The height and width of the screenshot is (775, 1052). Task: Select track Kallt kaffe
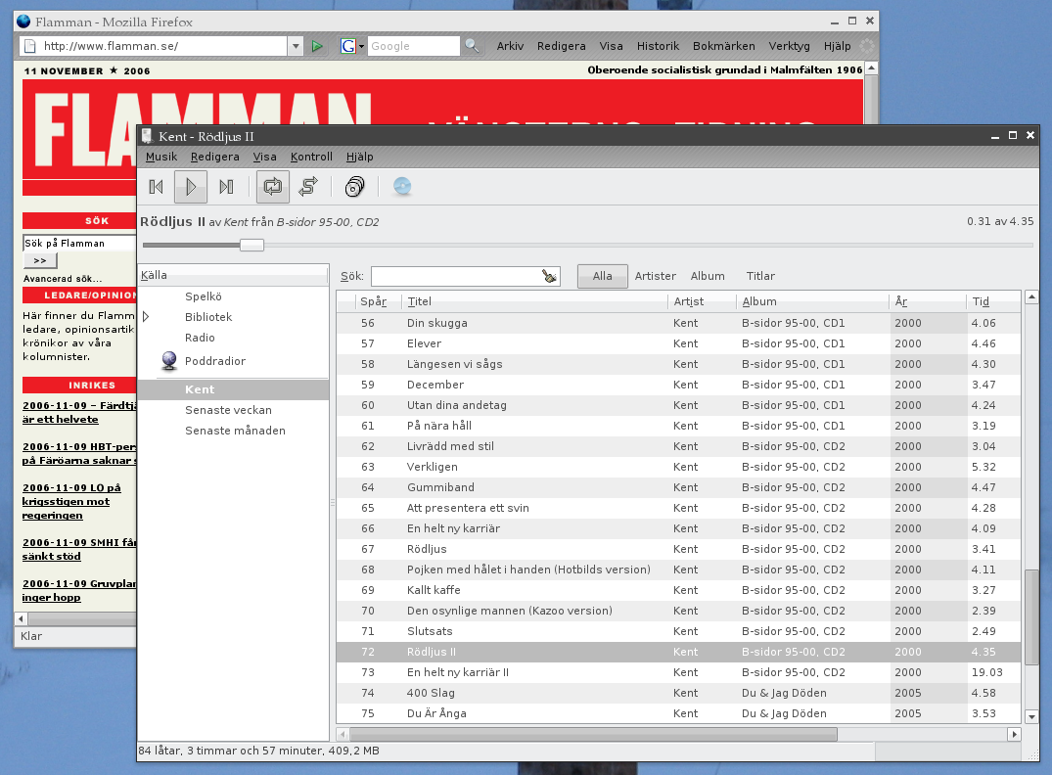pyautogui.click(x=678, y=590)
